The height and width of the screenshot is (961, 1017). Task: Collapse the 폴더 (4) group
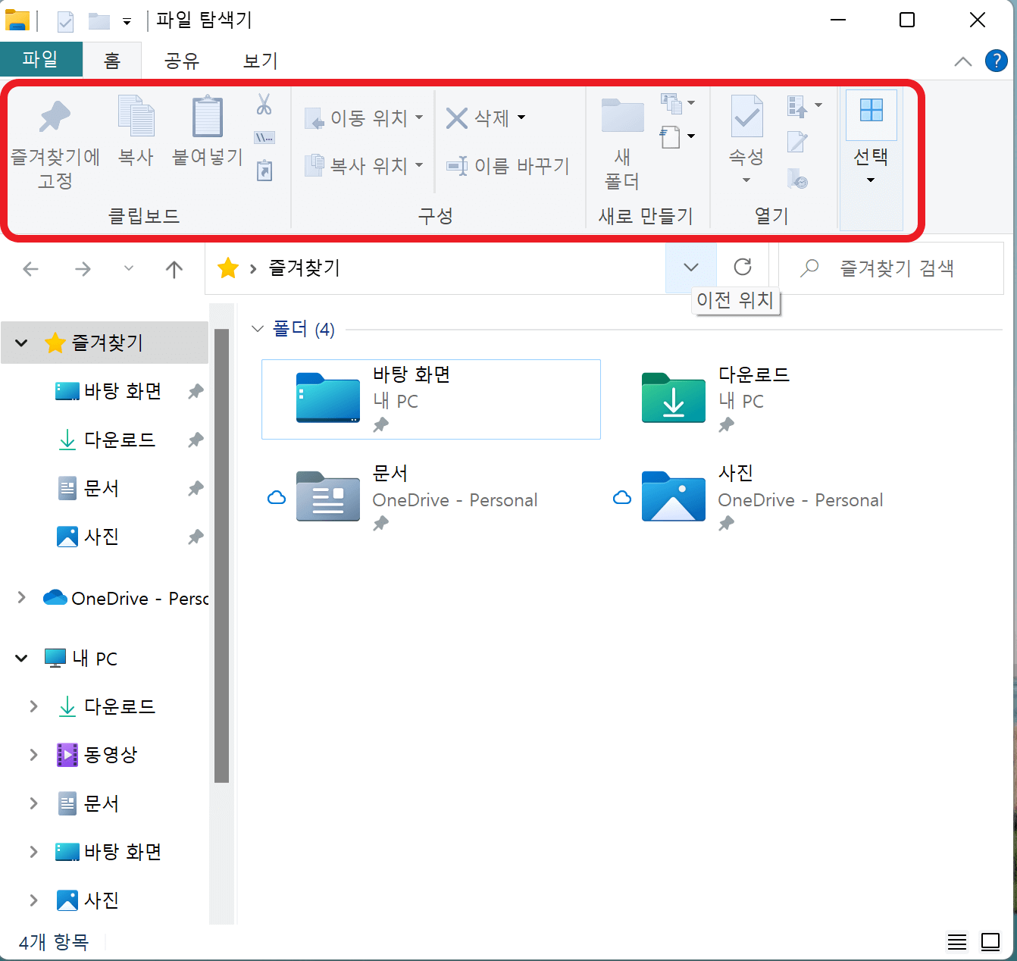[x=257, y=329]
